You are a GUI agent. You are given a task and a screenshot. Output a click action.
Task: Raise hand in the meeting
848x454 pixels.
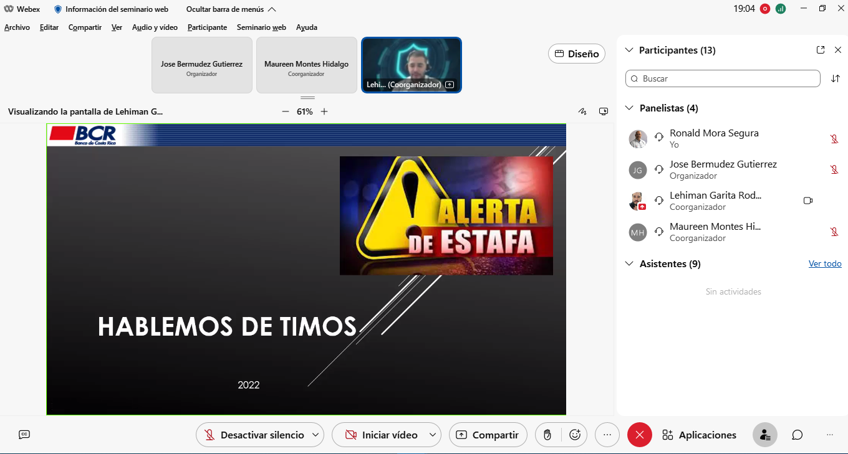[x=547, y=435]
